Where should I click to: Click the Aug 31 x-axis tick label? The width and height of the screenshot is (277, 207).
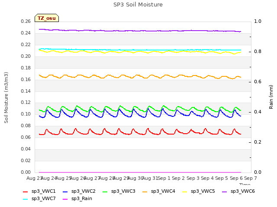tap(150, 178)
